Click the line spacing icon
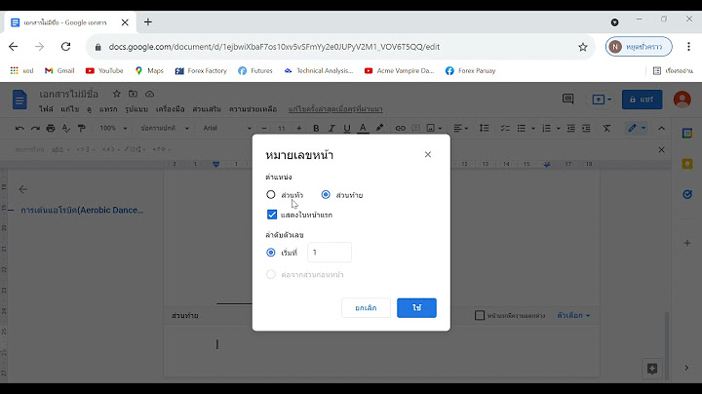The height and width of the screenshot is (394, 702). tap(484, 129)
